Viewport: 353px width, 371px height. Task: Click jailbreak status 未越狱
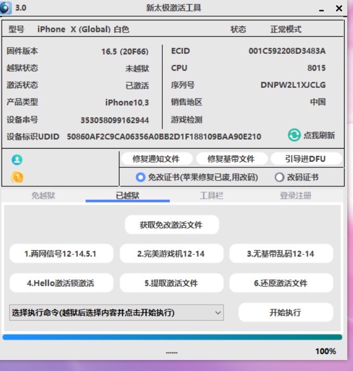[137, 69]
